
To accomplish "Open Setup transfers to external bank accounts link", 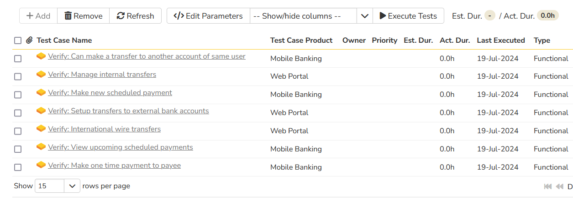I will [128, 111].
